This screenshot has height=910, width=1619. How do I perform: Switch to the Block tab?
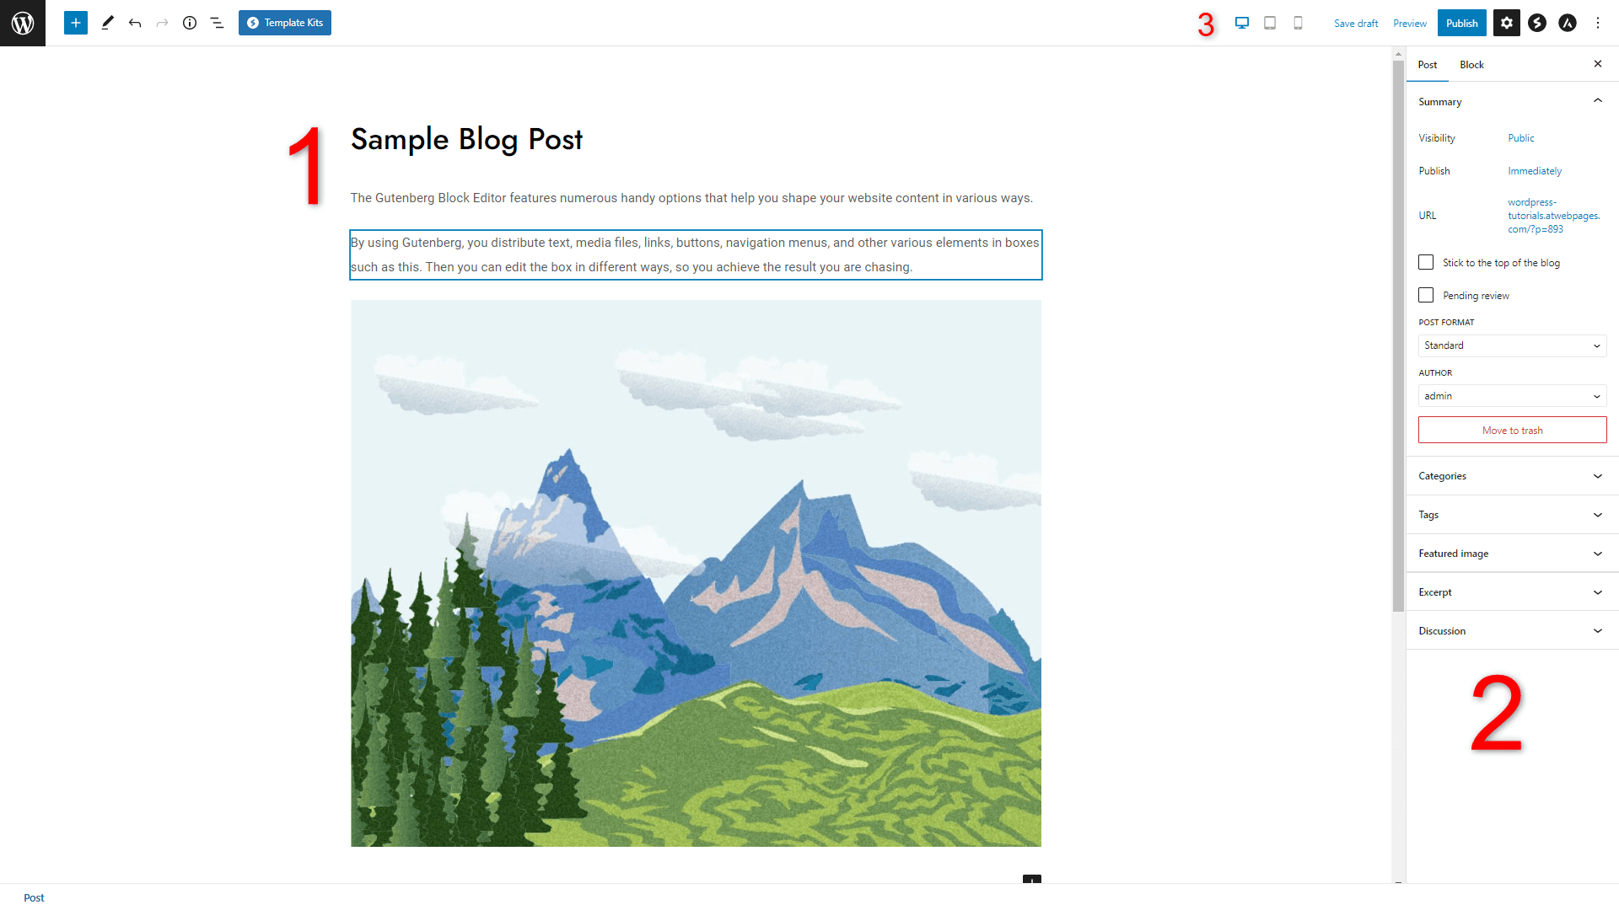(1471, 64)
